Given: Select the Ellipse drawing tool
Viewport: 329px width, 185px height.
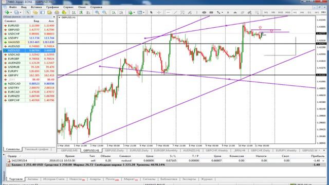Looking at the screenshot, I should tap(204, 12).
